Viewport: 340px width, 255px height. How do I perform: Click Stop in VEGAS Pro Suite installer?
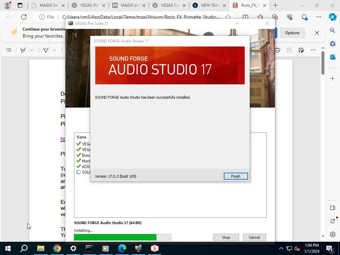tap(226, 237)
